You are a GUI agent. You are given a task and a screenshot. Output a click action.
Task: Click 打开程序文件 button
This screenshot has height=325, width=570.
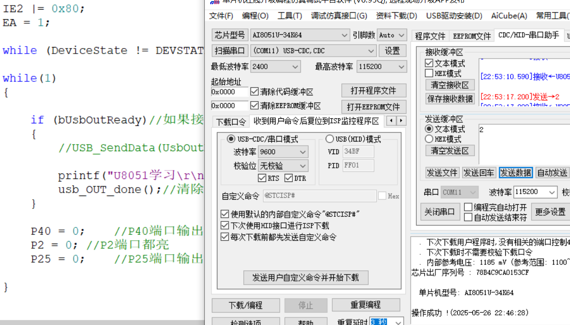click(374, 91)
